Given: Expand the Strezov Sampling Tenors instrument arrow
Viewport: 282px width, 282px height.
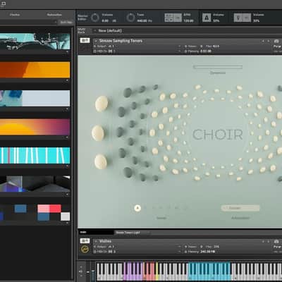Looking at the screenshot, I should coord(96,41).
